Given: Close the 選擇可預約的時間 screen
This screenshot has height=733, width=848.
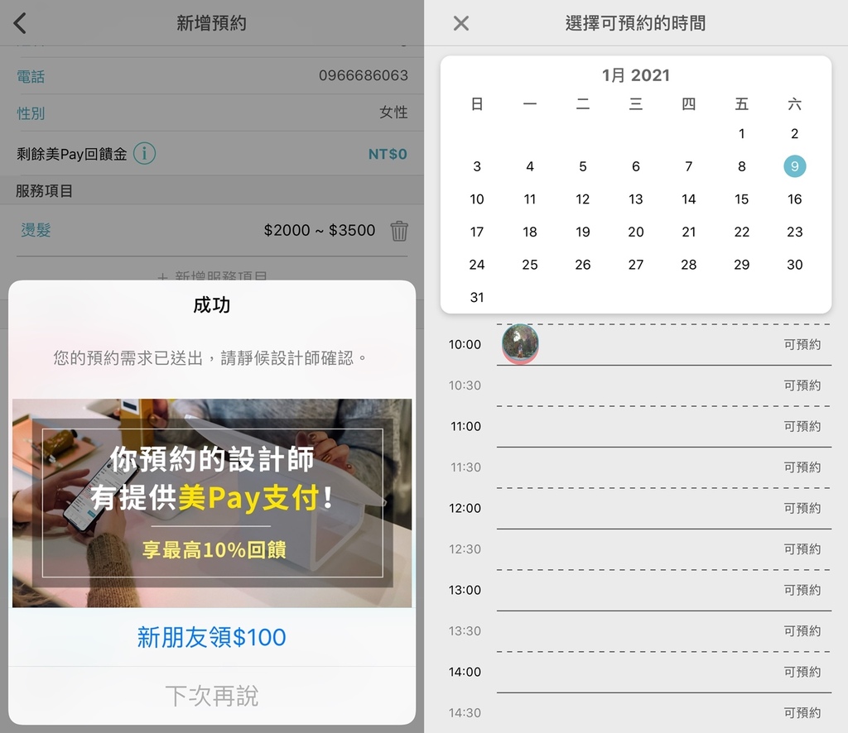Looking at the screenshot, I should pyautogui.click(x=460, y=23).
